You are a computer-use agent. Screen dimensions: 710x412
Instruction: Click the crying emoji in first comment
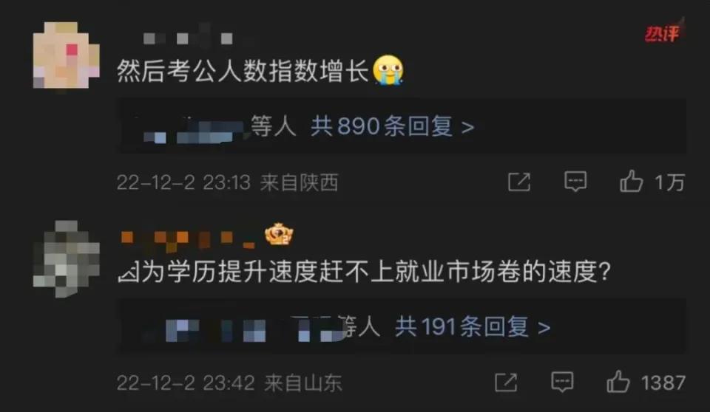388,70
